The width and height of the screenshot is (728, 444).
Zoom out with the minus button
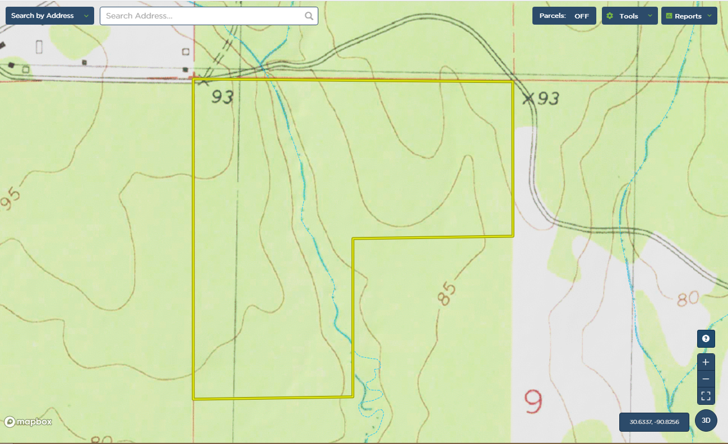coord(706,379)
